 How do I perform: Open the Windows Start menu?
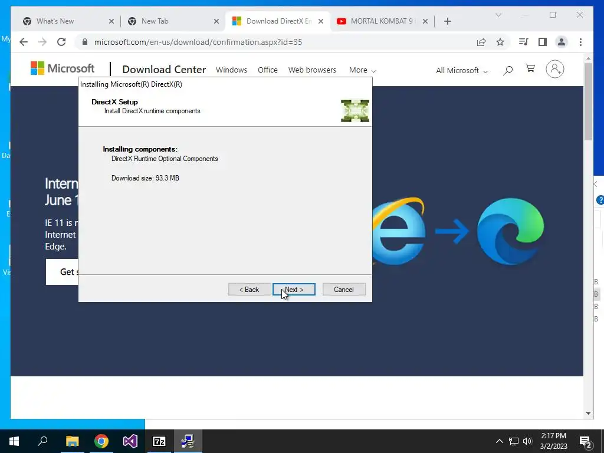coord(14,441)
